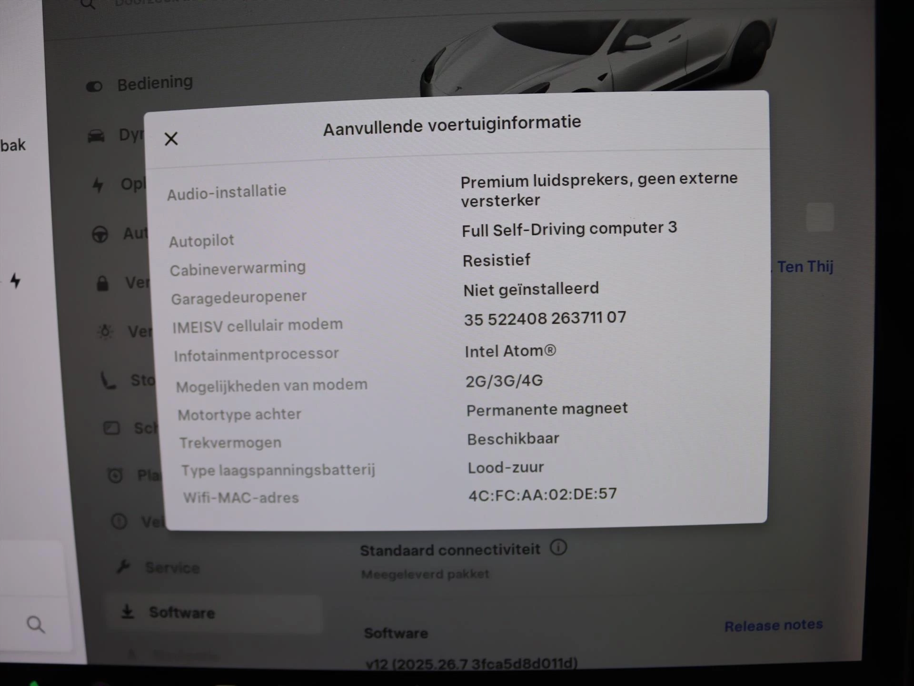Screen dimensions: 914x686
Task: Tap the Ten Thij link
Action: click(x=805, y=267)
